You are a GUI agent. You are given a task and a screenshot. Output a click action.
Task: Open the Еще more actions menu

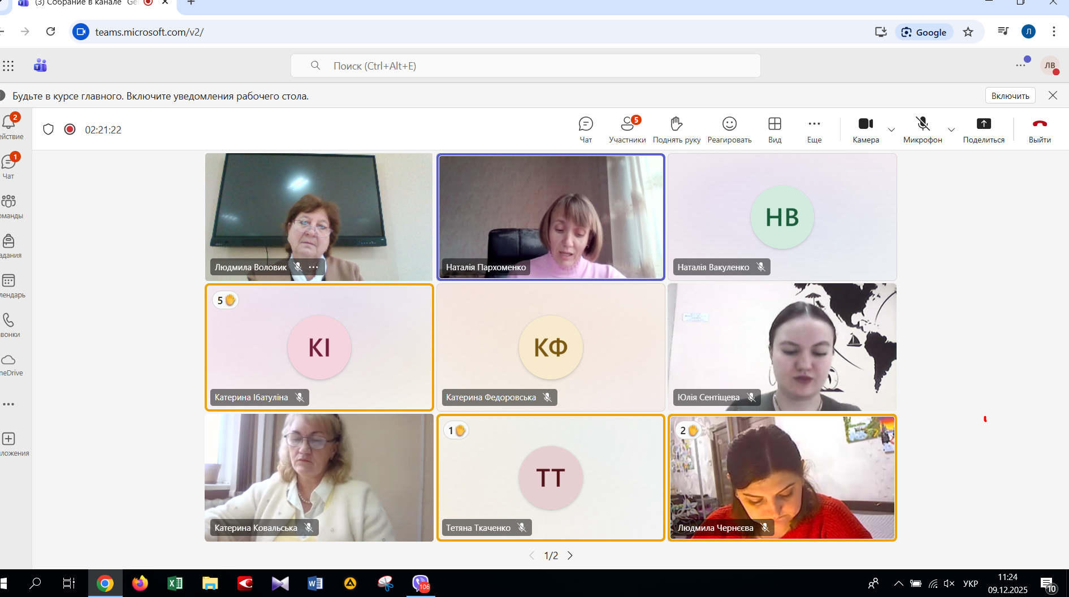[814, 129]
